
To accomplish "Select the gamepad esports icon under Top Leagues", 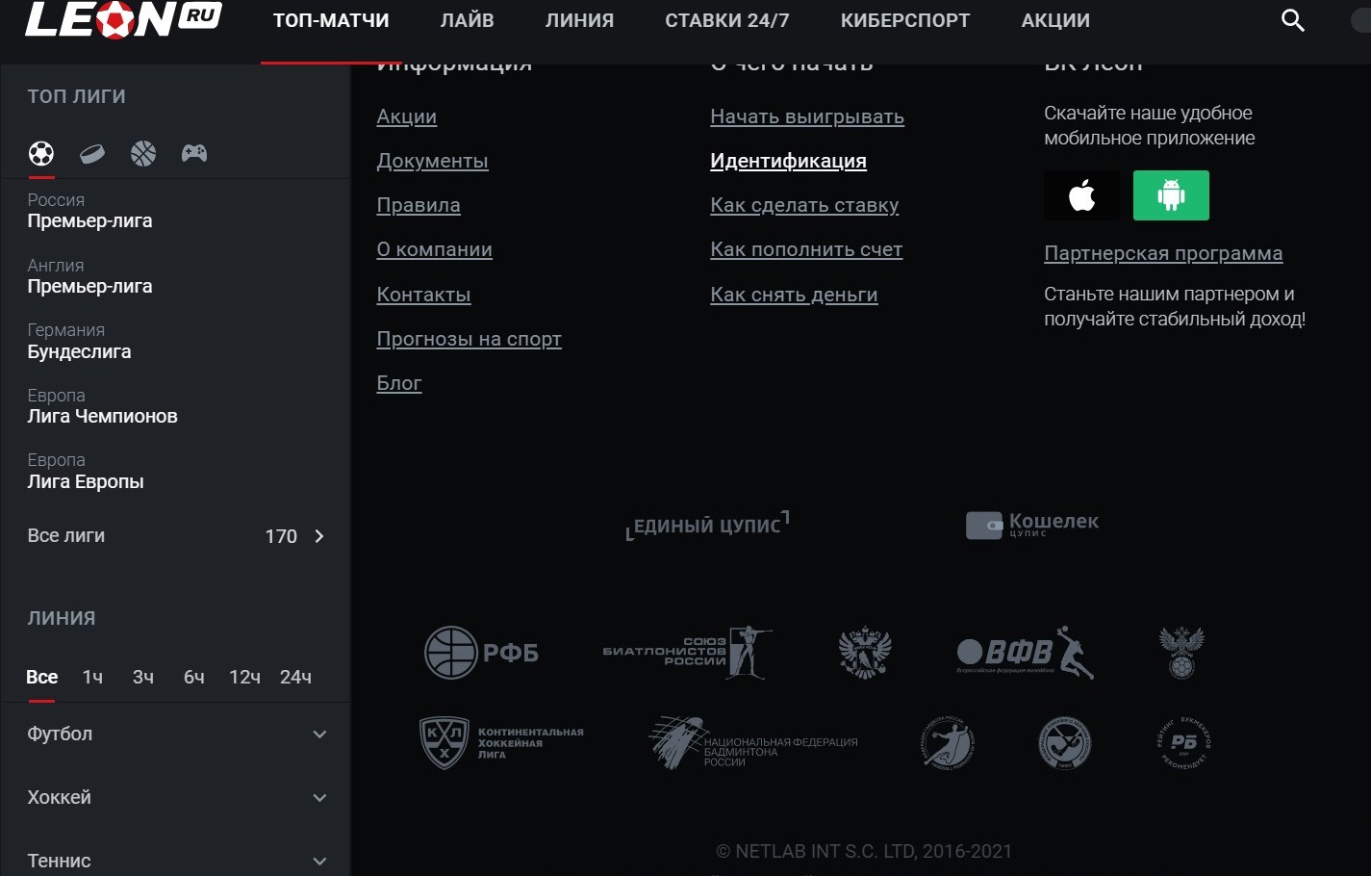I will [x=194, y=153].
